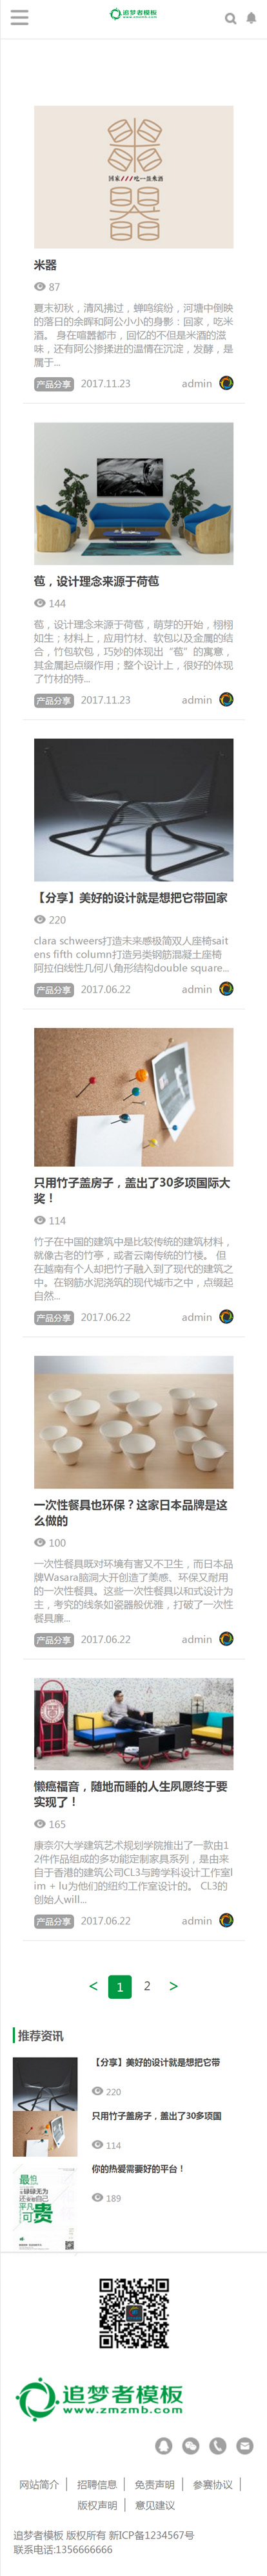The height and width of the screenshot is (2576, 267).
Task: Open 免责声明 footer link
Action: point(154,2484)
